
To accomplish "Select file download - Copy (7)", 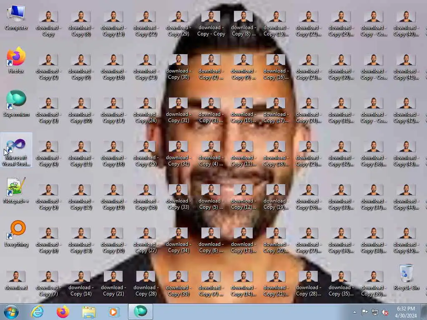I will point(48,284).
